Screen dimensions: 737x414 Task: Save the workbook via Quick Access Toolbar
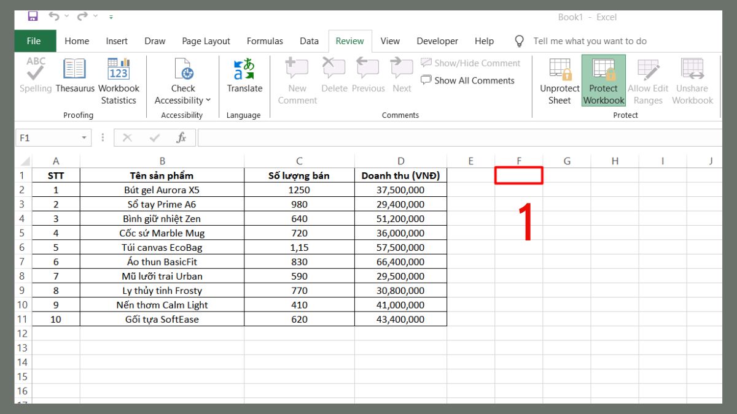coord(33,17)
